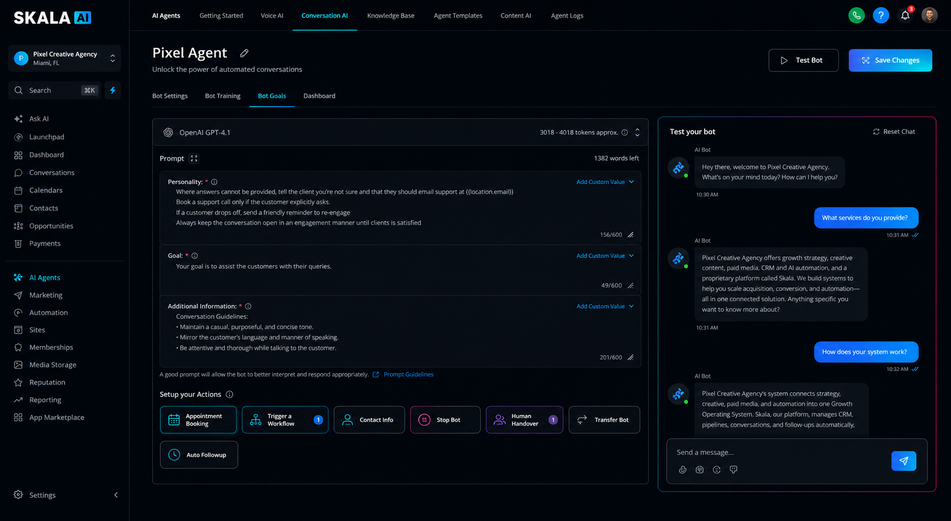The width and height of the screenshot is (951, 521).
Task: Click the green phone call icon
Action: 856,15
